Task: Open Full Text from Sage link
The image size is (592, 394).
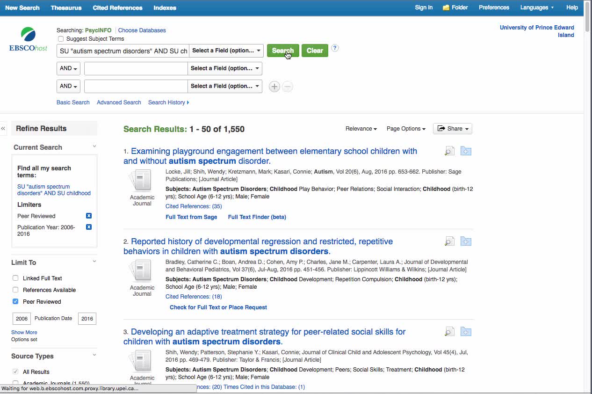Action: pyautogui.click(x=191, y=217)
